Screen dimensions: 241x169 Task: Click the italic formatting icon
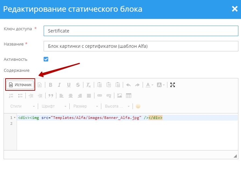pos(59,85)
